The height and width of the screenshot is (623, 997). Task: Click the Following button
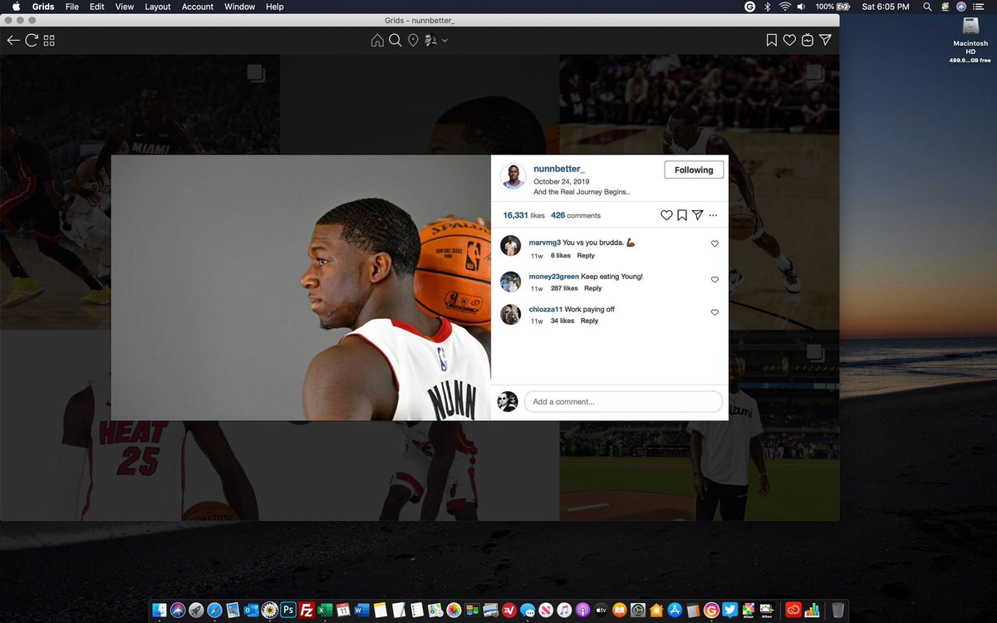(x=694, y=169)
